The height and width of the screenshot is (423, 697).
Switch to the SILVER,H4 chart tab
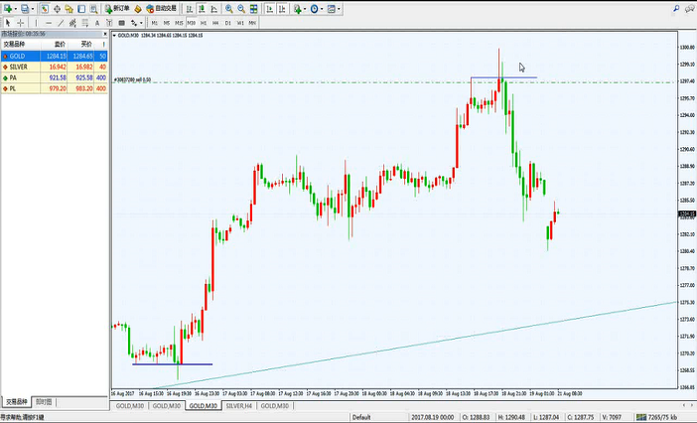pyautogui.click(x=240, y=406)
